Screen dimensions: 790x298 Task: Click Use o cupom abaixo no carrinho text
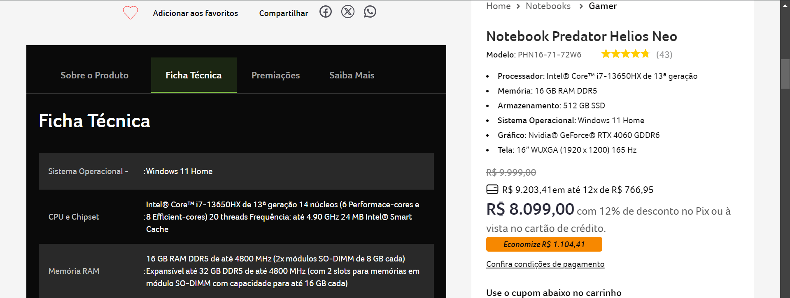pyautogui.click(x=554, y=293)
